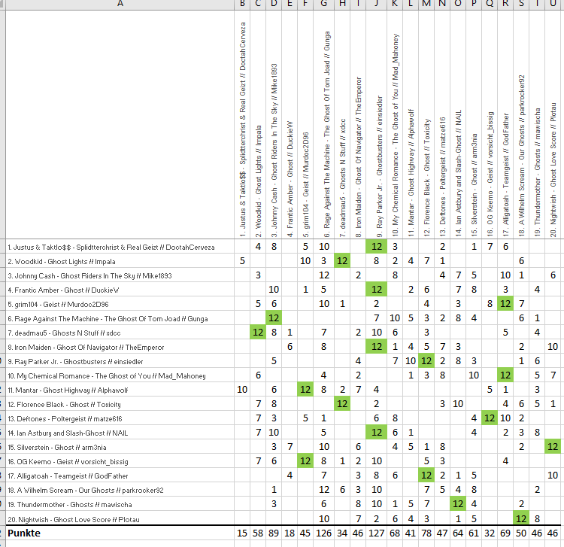Click Punkte total 126 in column G
Viewport: 564px width, 547px height.
pyautogui.click(x=323, y=533)
